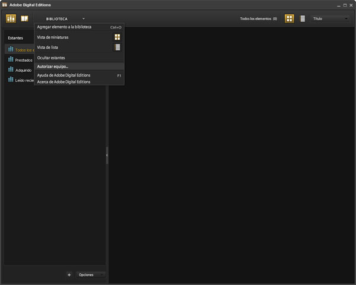The image size is (356, 285).
Task: Click bookshelf icon next to Leído recientemente
Action: [x=11, y=80]
